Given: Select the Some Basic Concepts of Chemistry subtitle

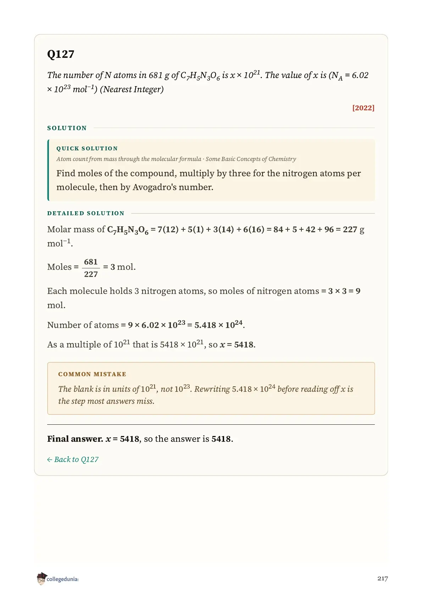Looking at the screenshot, I should (x=251, y=159).
